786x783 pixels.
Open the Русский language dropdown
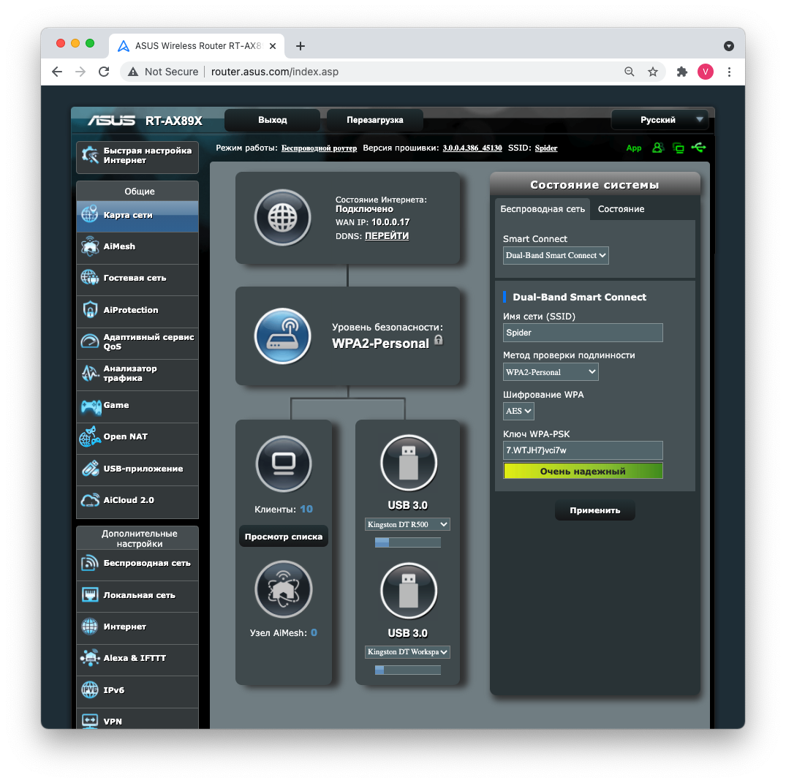pyautogui.click(x=660, y=120)
